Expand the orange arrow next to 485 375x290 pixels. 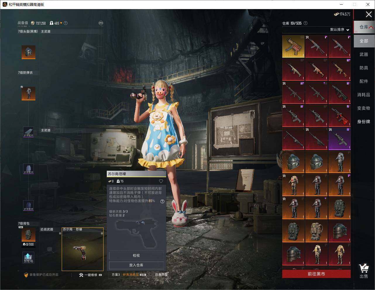(x=61, y=23)
